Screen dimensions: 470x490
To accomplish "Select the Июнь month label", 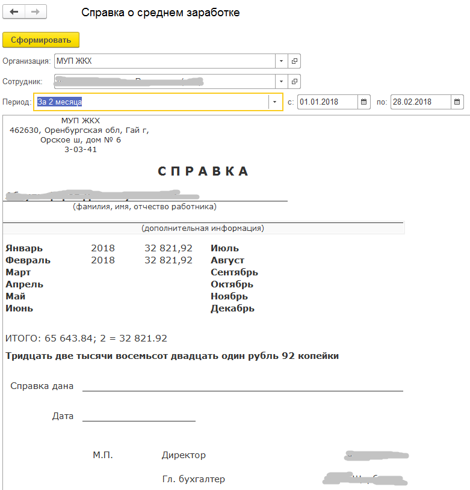I will 19,308.
